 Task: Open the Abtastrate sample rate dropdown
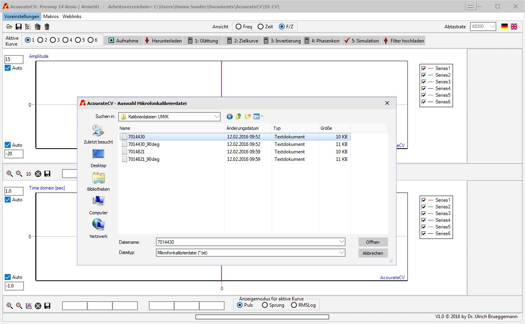[x=492, y=27]
